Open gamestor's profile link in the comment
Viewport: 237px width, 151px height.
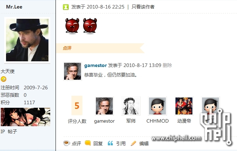(x=96, y=66)
